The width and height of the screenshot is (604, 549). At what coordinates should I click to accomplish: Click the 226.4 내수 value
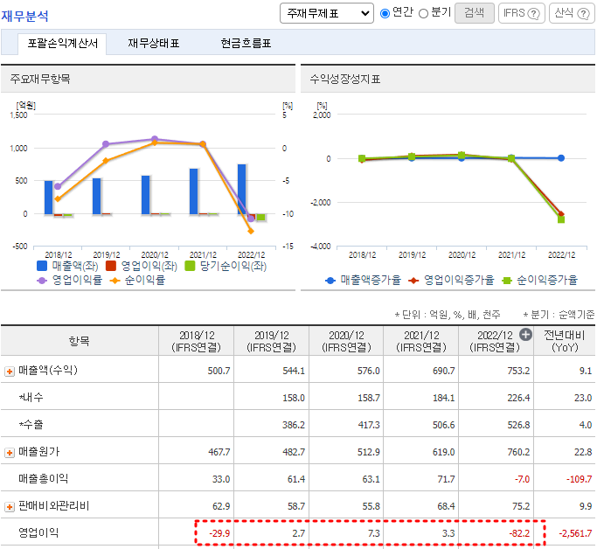[518, 398]
